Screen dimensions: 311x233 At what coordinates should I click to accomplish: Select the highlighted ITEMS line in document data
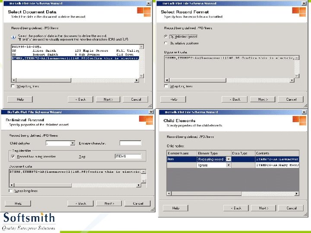pyautogui.click(x=75, y=58)
